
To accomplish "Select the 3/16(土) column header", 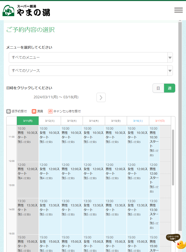I will coord(138,121).
